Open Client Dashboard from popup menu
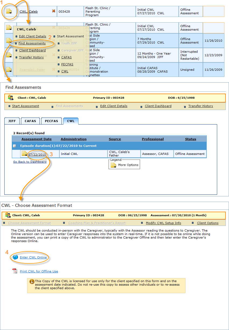The width and height of the screenshot is (229, 330). (32, 50)
